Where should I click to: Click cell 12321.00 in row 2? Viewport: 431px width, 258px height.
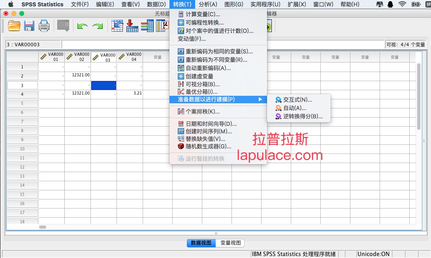tap(78, 76)
